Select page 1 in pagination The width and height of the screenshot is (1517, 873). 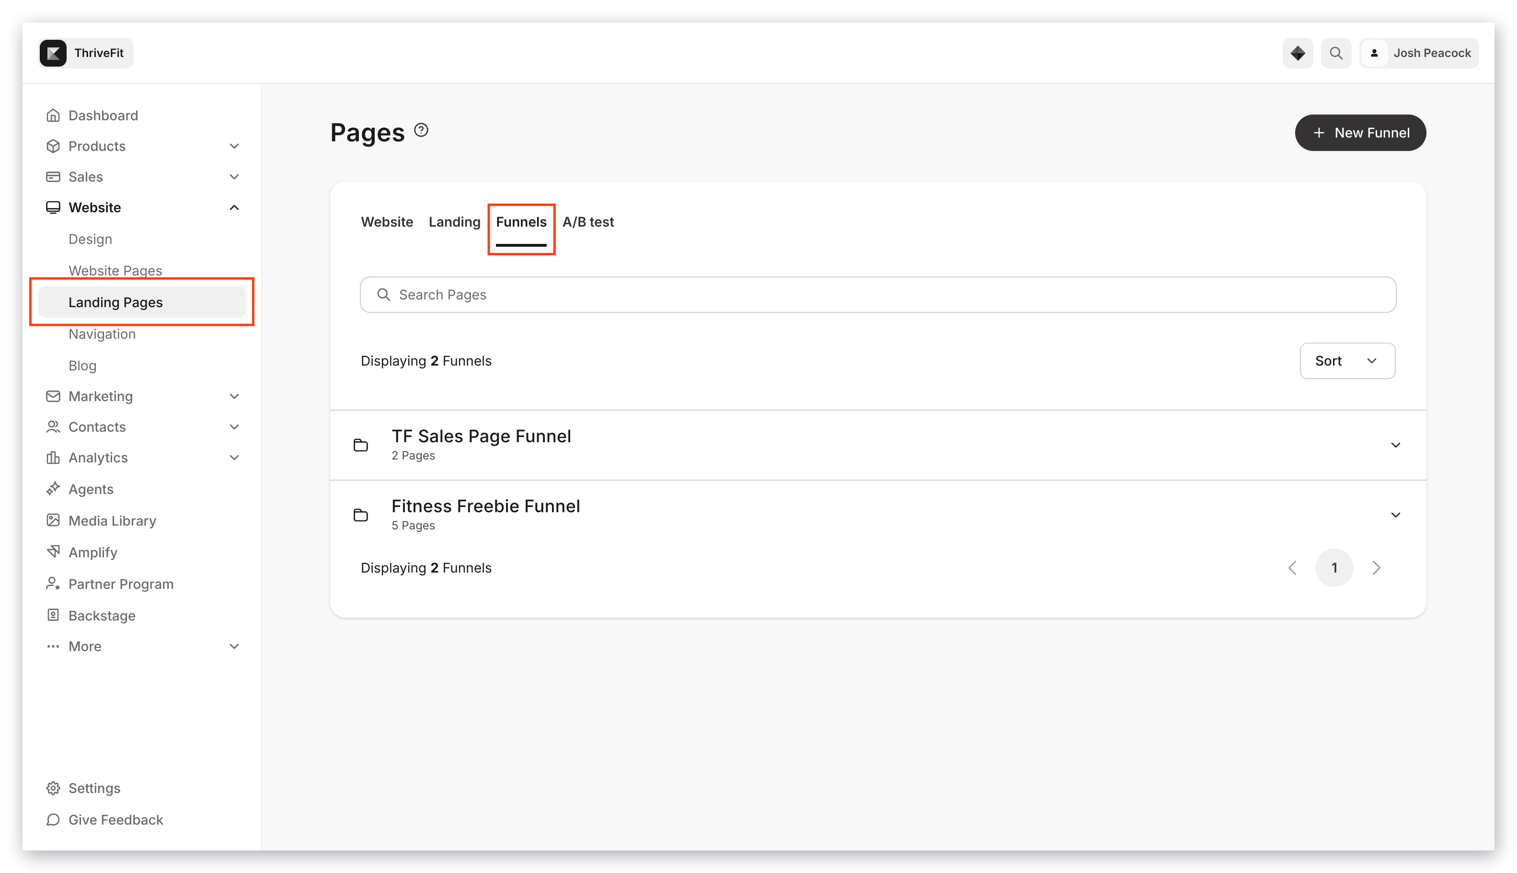(1333, 567)
